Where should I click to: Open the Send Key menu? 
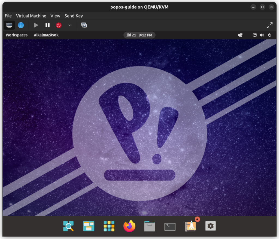[74, 16]
